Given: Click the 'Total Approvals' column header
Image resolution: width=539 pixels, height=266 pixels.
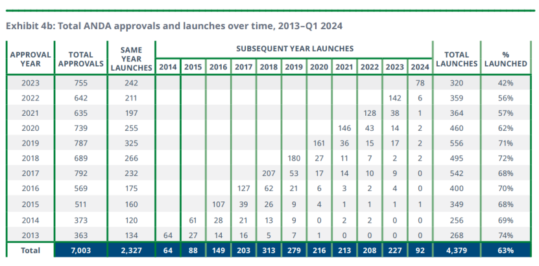Looking at the screenshot, I should [x=80, y=59].
